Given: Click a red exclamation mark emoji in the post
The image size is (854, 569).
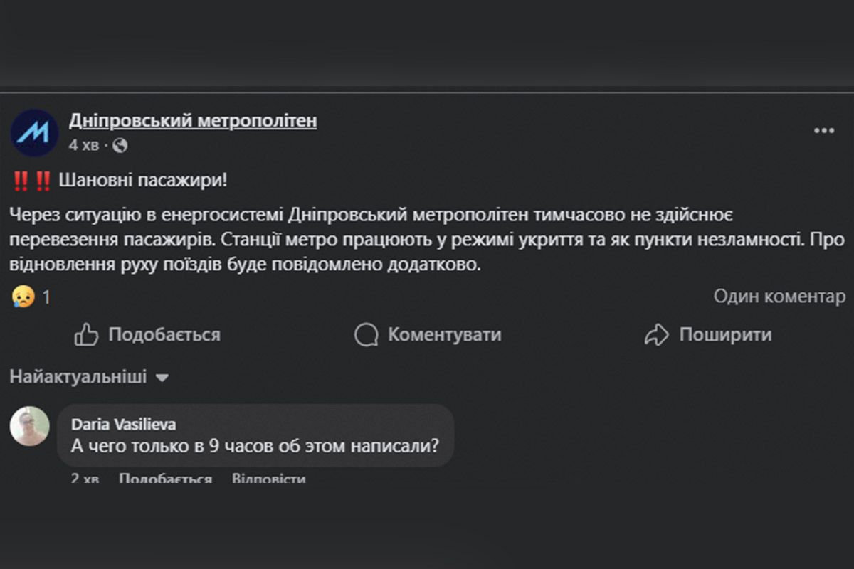Looking at the screenshot, I should 20,179.
